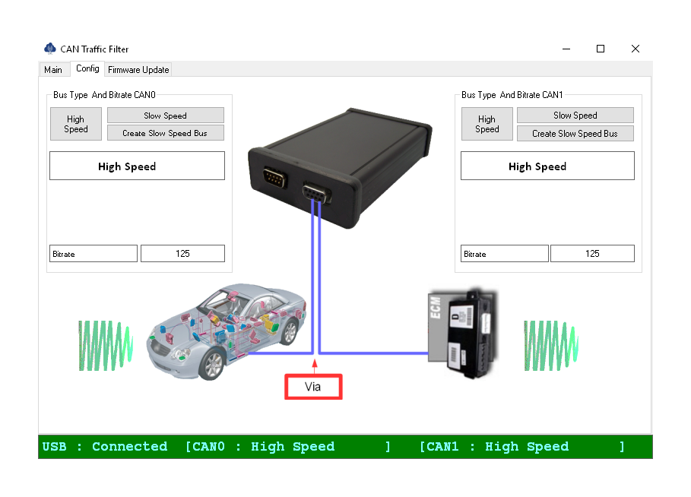
Task: Click CAN1 Create Slow Speed Bus
Action: pyautogui.click(x=575, y=134)
